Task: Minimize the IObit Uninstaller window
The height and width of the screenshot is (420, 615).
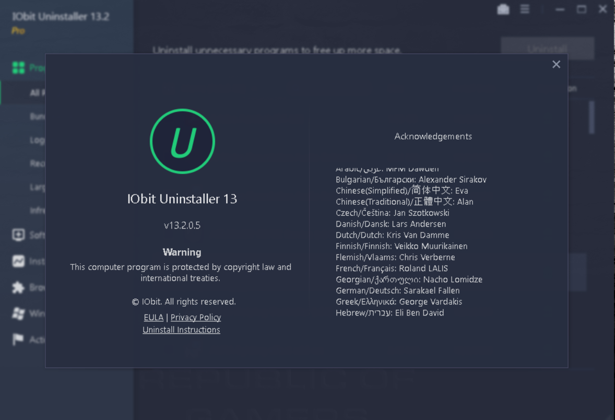Action: pyautogui.click(x=560, y=9)
